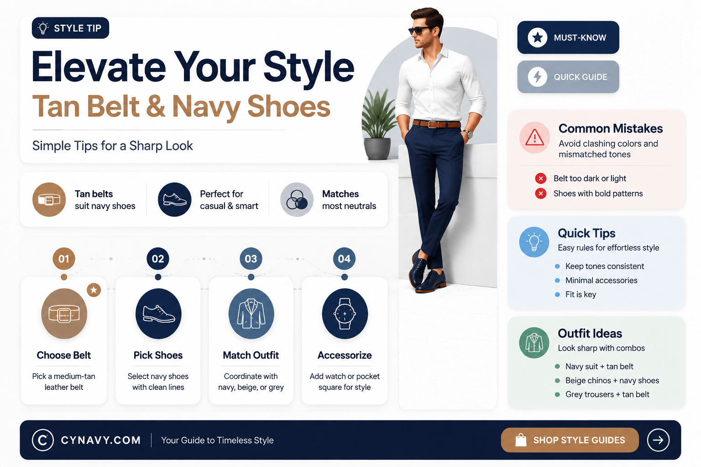Screen dimensions: 701x467
Task: Click 'Keep tones consistent' tip
Action: [605, 266]
